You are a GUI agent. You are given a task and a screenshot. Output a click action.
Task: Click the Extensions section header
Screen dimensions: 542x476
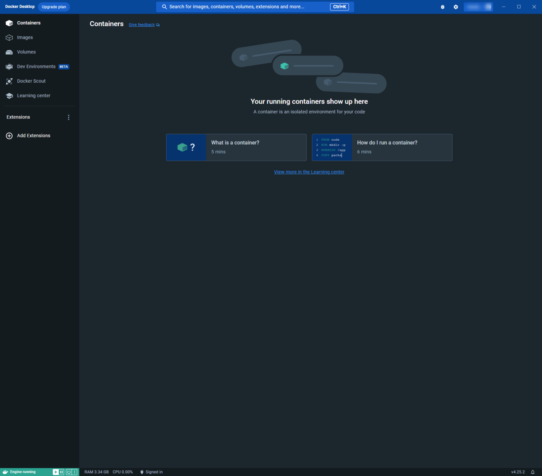pyautogui.click(x=18, y=117)
